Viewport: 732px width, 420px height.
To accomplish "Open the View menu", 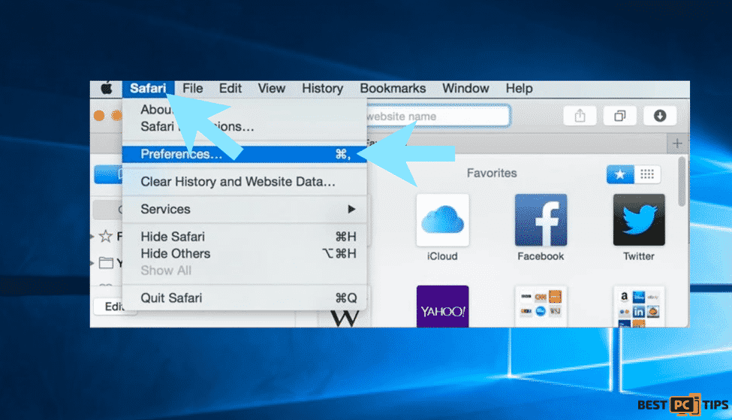I will (x=272, y=89).
